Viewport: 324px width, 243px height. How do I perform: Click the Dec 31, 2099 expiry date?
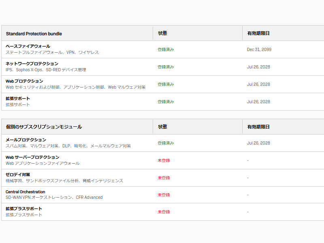click(259, 49)
